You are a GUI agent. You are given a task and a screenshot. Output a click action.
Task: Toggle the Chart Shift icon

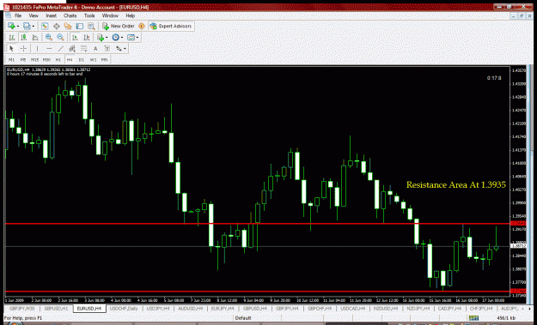(x=87, y=37)
